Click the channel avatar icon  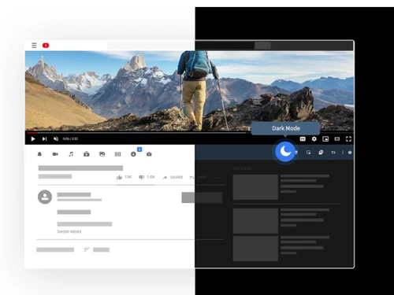point(45,197)
